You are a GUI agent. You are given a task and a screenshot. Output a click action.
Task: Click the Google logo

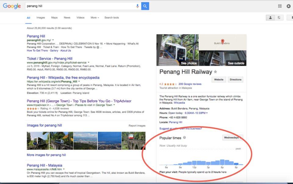click(x=12, y=6)
